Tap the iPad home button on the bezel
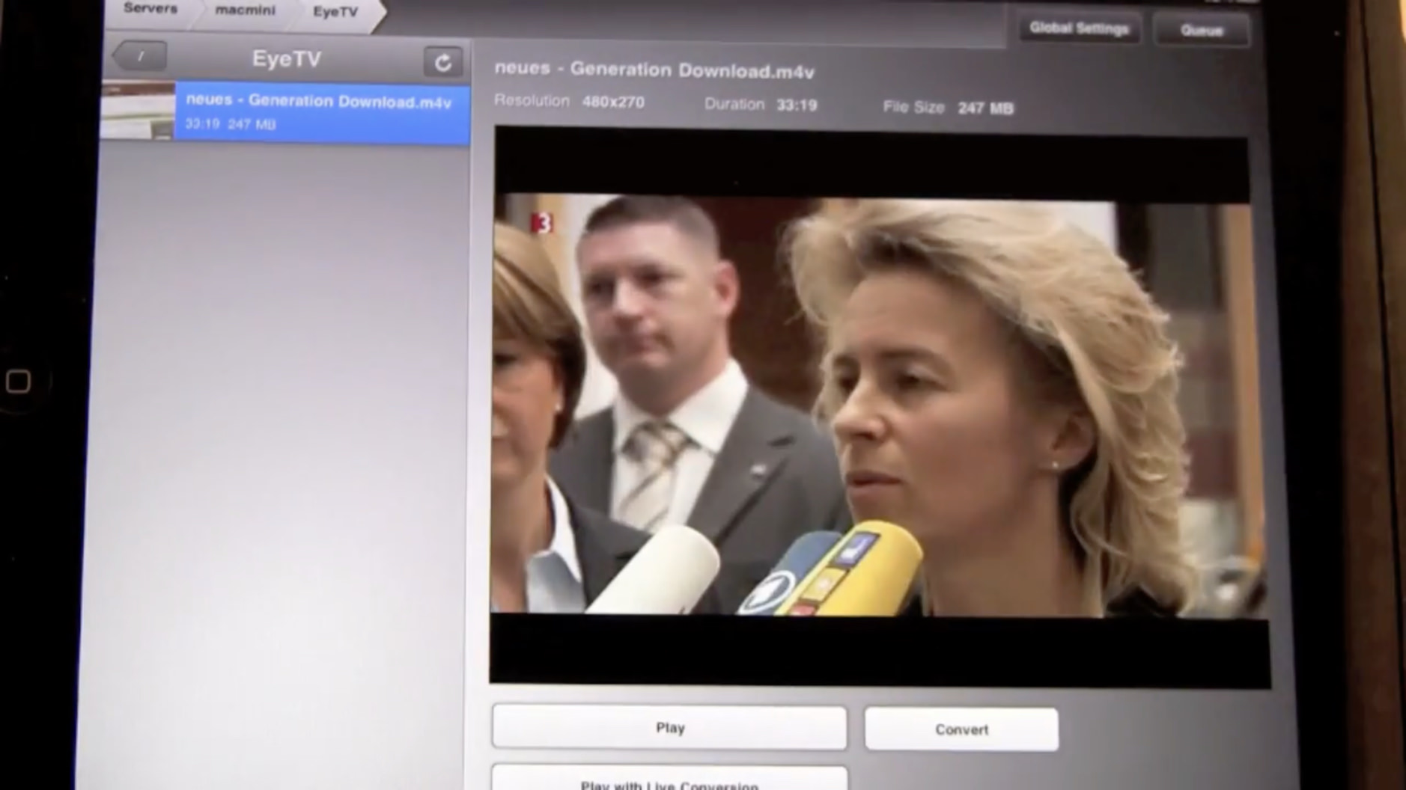Image resolution: width=1406 pixels, height=790 pixels. coord(19,382)
